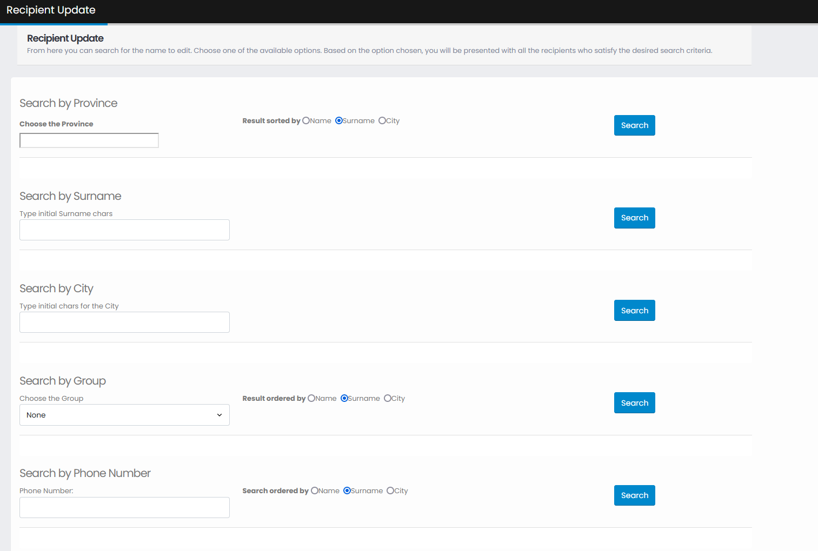Click Search button for Phone Number search
The width and height of the screenshot is (818, 551).
pyautogui.click(x=635, y=495)
